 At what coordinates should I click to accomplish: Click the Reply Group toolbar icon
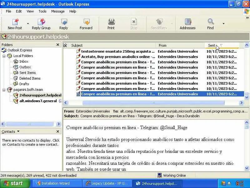pos(41,22)
